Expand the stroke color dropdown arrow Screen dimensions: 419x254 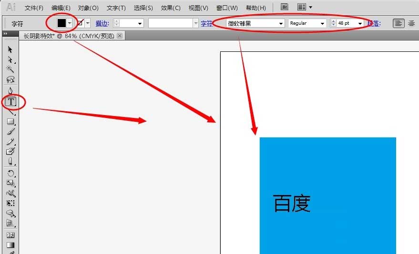point(88,23)
